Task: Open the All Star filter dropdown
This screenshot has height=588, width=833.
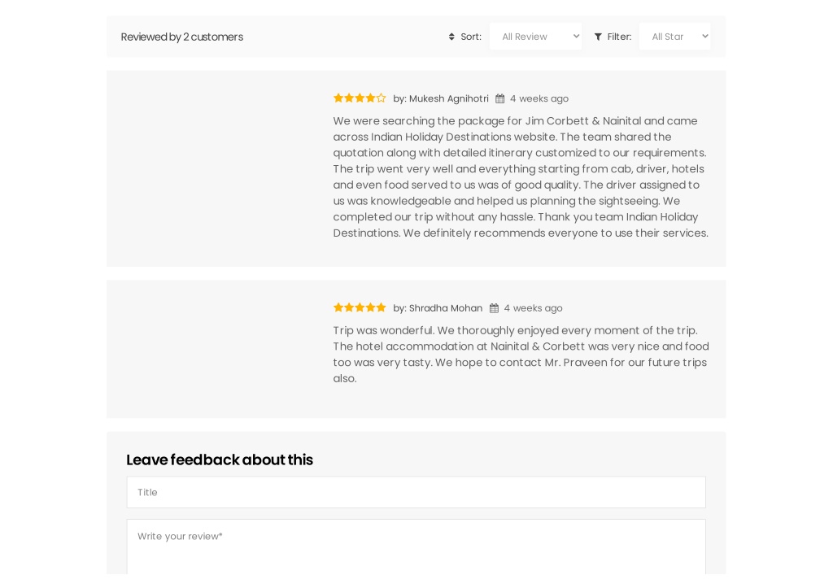Action: pyautogui.click(x=674, y=37)
